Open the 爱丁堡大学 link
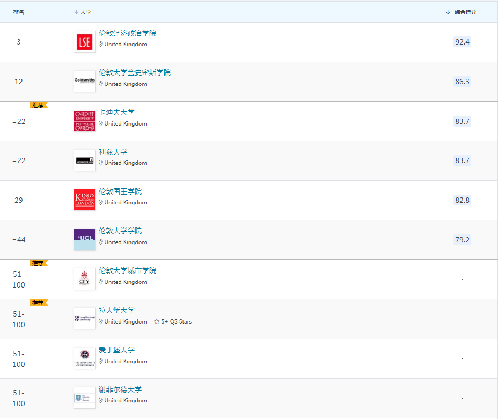 click(x=116, y=350)
